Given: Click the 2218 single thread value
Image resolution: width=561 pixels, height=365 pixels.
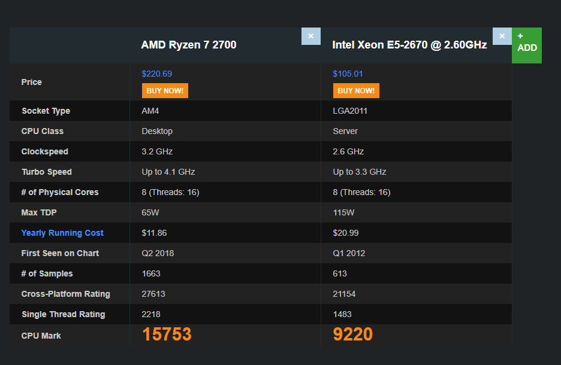Looking at the screenshot, I should click(151, 315).
